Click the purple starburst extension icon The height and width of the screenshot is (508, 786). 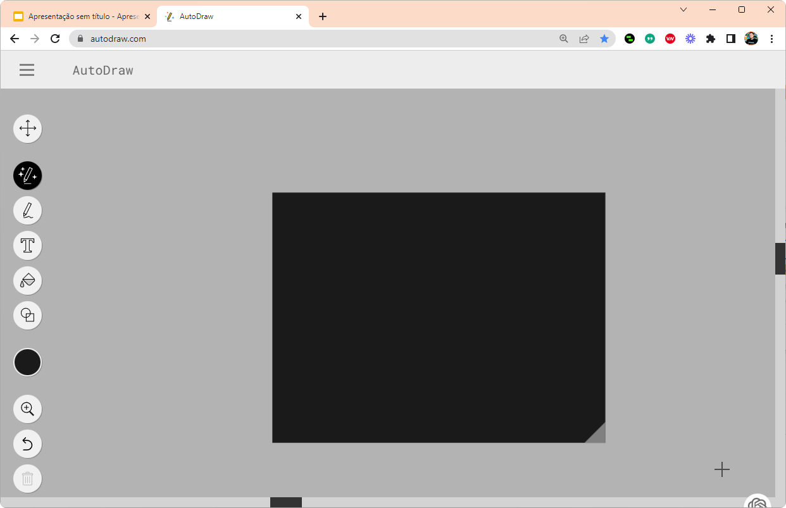[x=690, y=39]
